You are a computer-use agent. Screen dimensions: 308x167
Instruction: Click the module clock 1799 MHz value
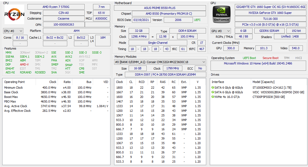(x=173, y=68)
